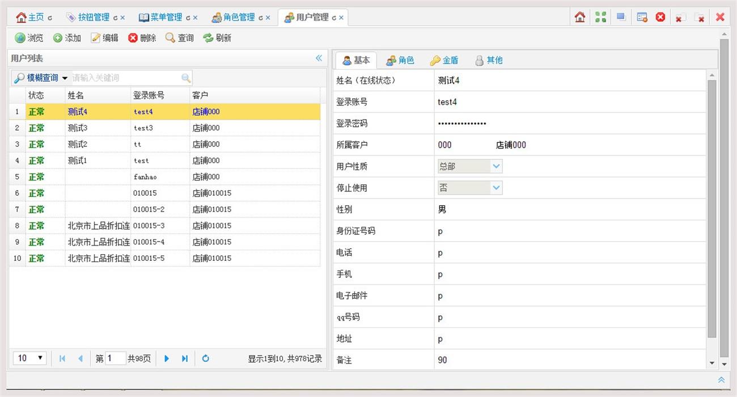Sort by the 姓名 column header

pos(98,95)
